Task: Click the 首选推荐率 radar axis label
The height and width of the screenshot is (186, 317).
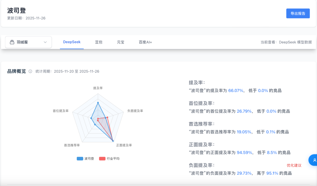Action: tap(72, 145)
